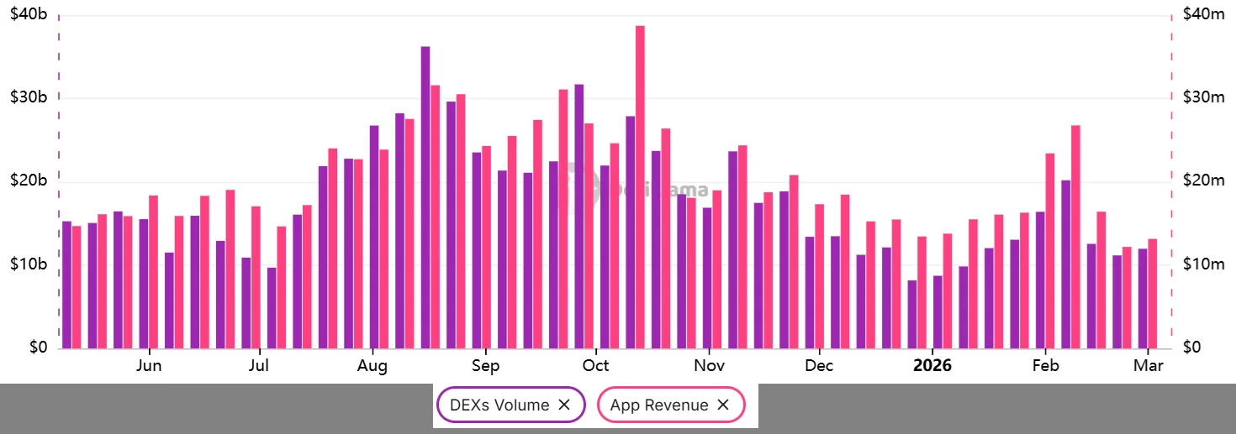Select the tallest pink App Revenue bar

click(x=640, y=186)
